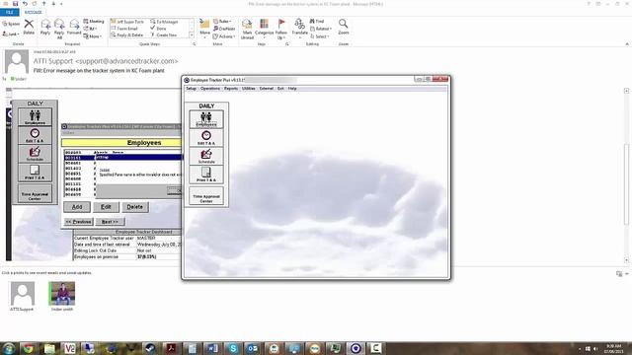Toggle the People Pane view icon
The width and height of the screenshot is (632, 355).
pyautogui.click(x=619, y=274)
